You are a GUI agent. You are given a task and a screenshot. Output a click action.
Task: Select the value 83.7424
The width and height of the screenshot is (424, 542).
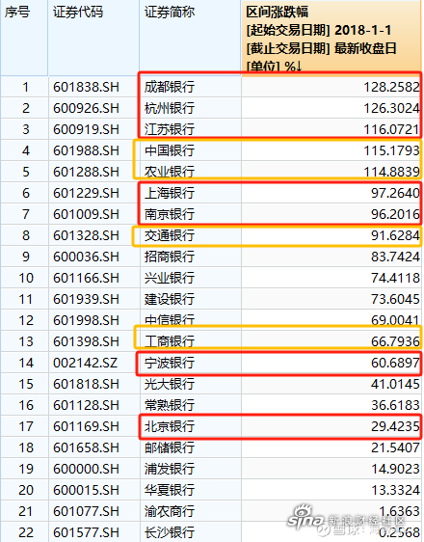click(x=396, y=257)
